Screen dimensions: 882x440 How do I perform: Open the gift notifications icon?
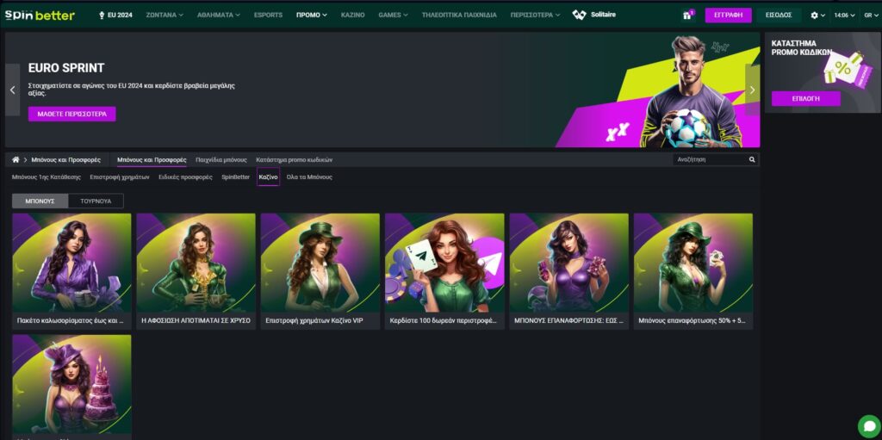tap(687, 15)
